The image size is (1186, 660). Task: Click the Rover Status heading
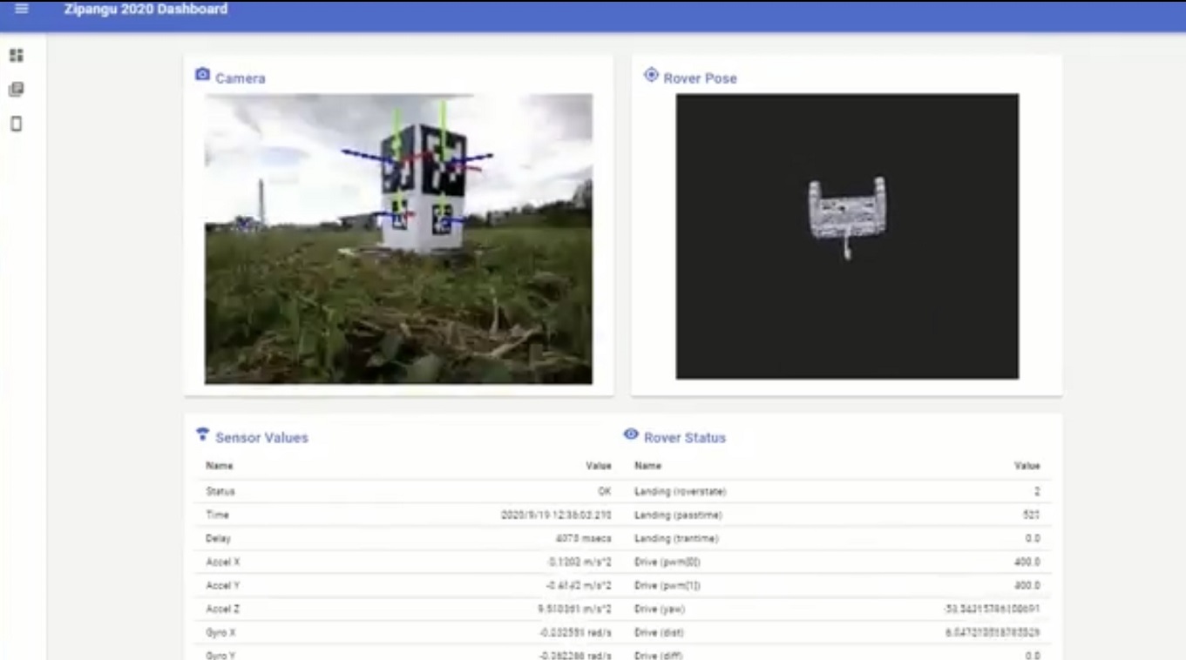pyautogui.click(x=685, y=438)
